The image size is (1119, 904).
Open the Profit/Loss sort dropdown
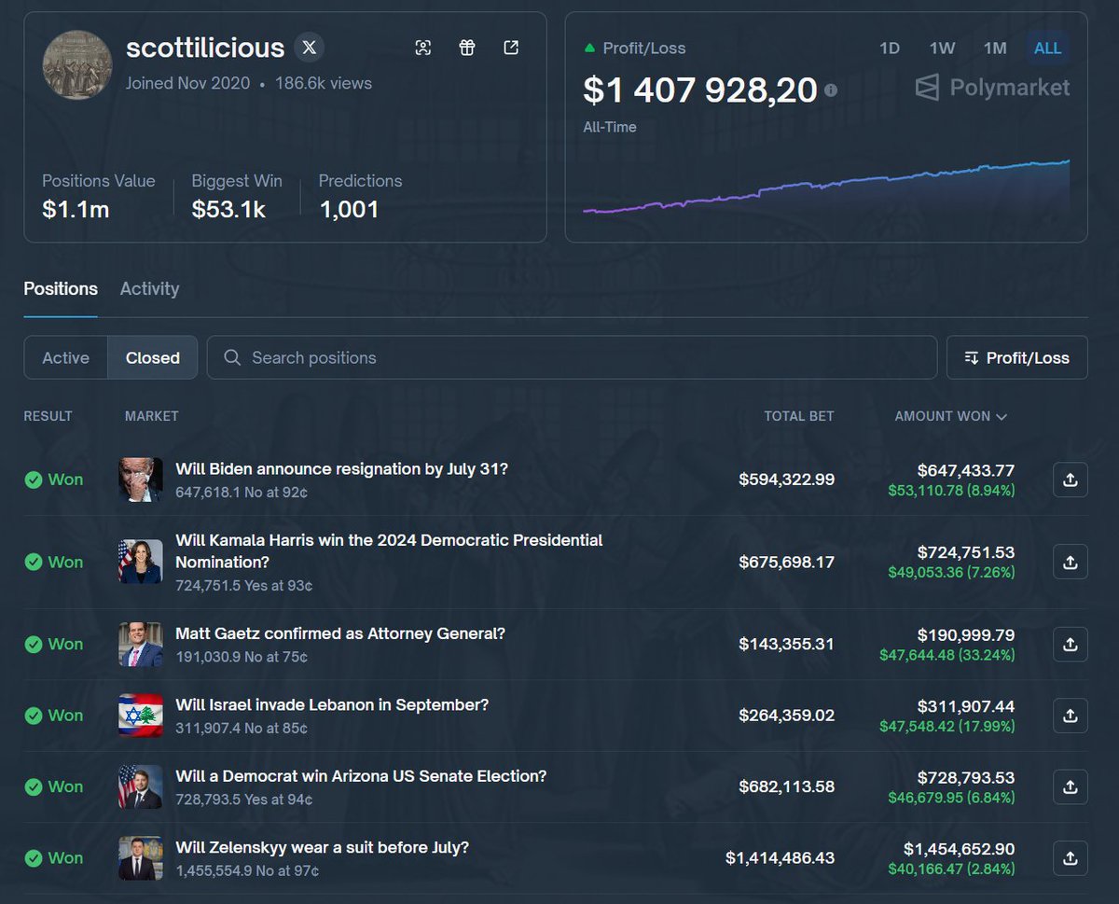coord(1016,357)
